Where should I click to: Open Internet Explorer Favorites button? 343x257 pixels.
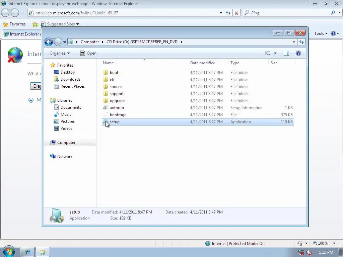pyautogui.click(x=14, y=24)
